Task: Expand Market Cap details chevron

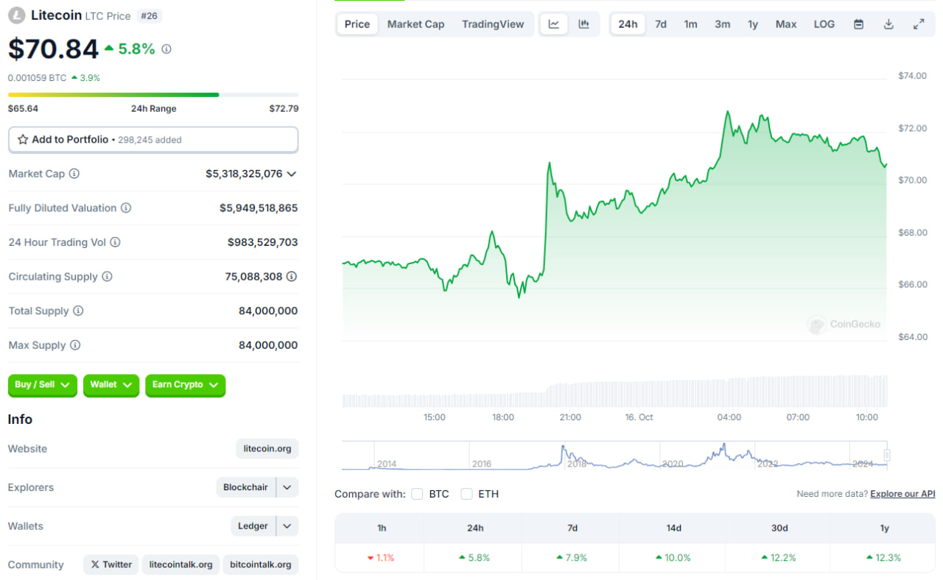Action: (292, 174)
